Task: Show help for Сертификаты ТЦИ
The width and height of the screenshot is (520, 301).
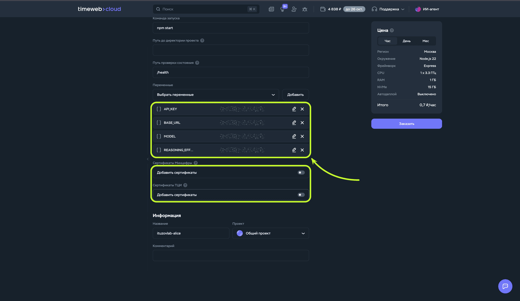Action: [x=185, y=185]
